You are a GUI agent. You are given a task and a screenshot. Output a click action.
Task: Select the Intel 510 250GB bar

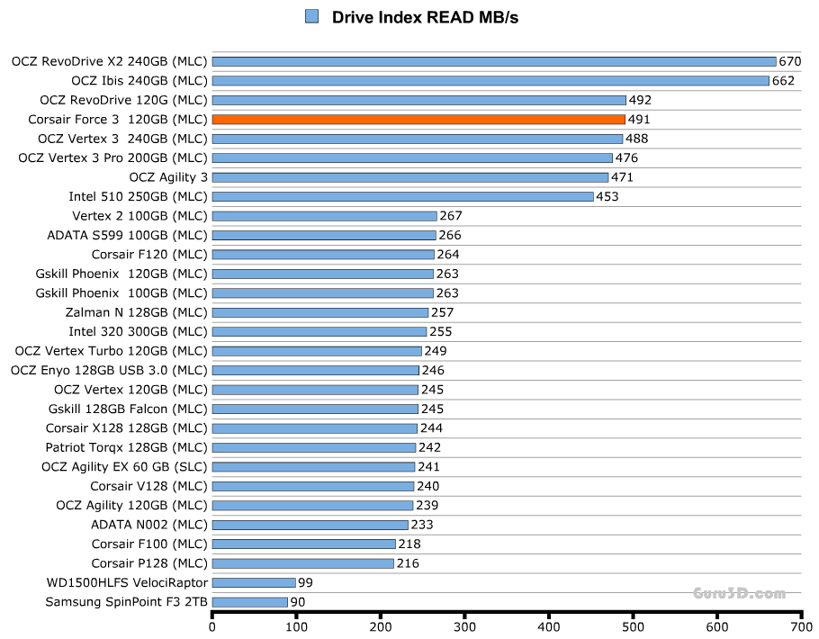[x=402, y=196]
